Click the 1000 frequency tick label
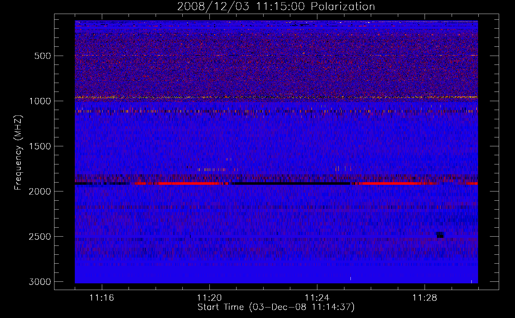The height and width of the screenshot is (318, 515). (x=40, y=101)
